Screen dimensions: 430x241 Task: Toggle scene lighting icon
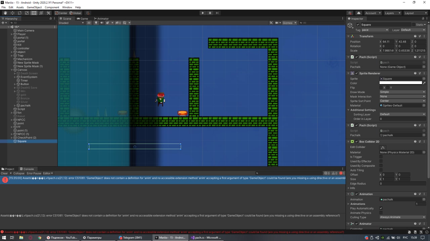click(96, 23)
